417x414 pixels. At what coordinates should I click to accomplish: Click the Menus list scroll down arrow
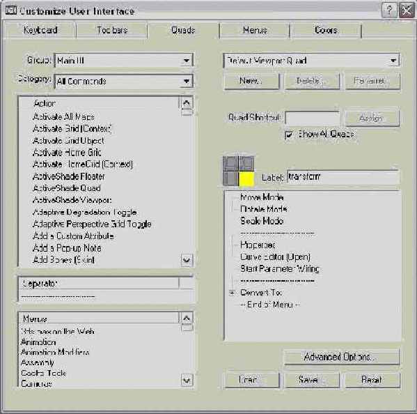click(187, 380)
